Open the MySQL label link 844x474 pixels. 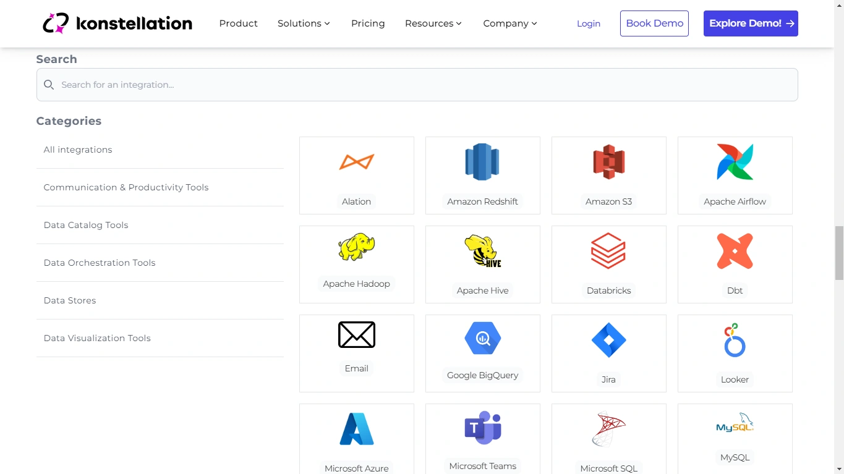pos(735,457)
